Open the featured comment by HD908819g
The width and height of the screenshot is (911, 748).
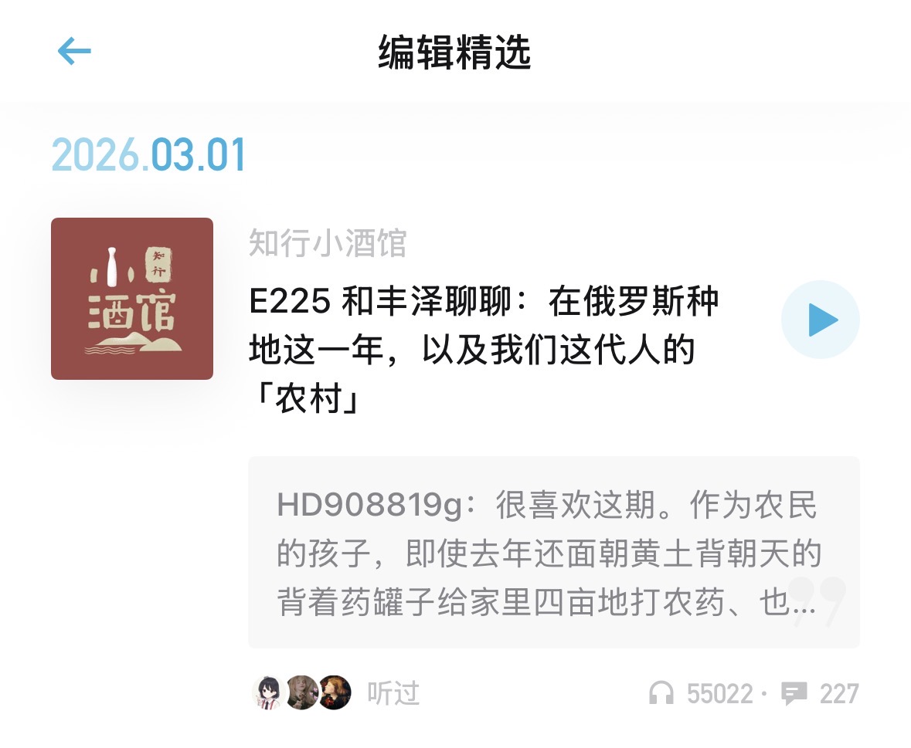pos(554,552)
